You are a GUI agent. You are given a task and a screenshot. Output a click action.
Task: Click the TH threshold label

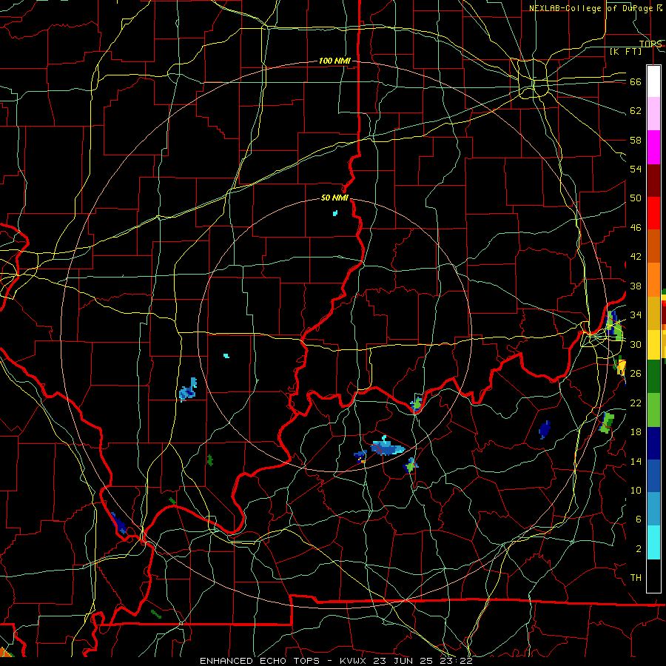pyautogui.click(x=636, y=578)
